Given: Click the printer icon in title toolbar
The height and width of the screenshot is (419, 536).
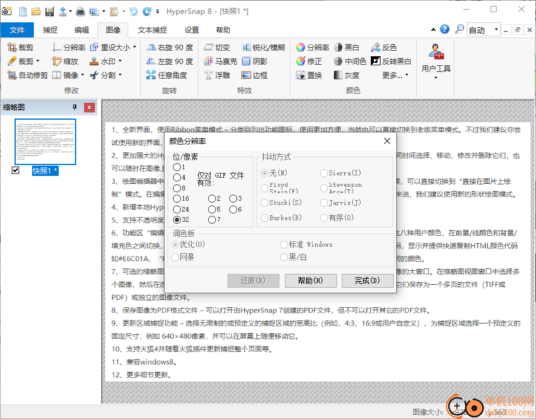Looking at the screenshot, I should point(80,11).
